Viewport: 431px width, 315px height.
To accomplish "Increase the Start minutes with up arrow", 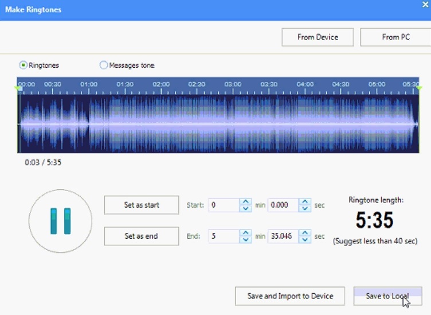I will pyautogui.click(x=245, y=202).
